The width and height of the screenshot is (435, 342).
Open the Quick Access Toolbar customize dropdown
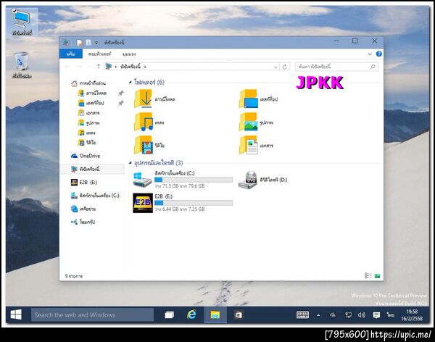point(96,43)
